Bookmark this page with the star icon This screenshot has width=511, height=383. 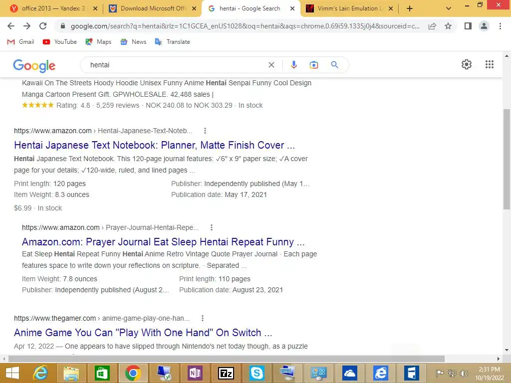click(448, 26)
